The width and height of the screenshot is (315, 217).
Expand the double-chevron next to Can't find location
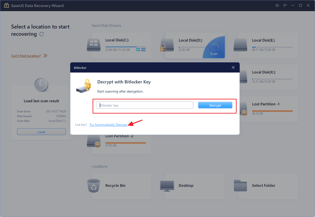pos(45,56)
